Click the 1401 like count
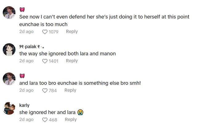This screenshot has width=197, height=131. tap(54, 61)
